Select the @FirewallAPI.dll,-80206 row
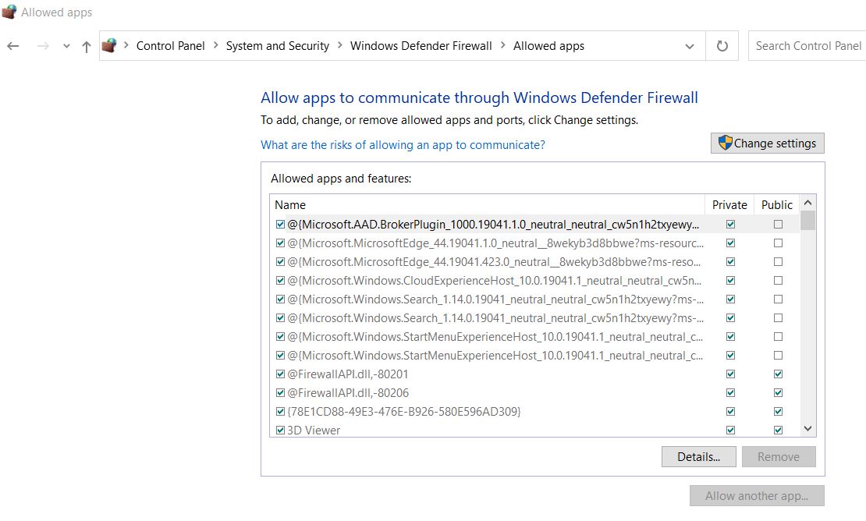The image size is (866, 521). 534,393
